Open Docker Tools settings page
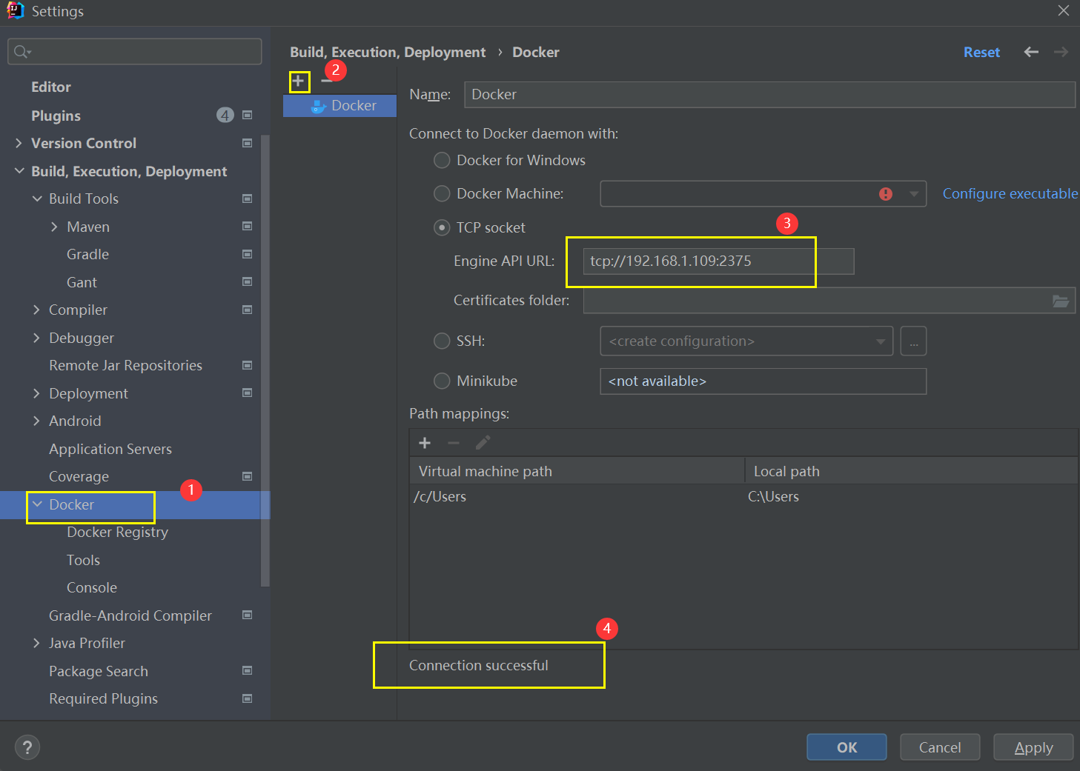The width and height of the screenshot is (1080, 771). click(83, 560)
